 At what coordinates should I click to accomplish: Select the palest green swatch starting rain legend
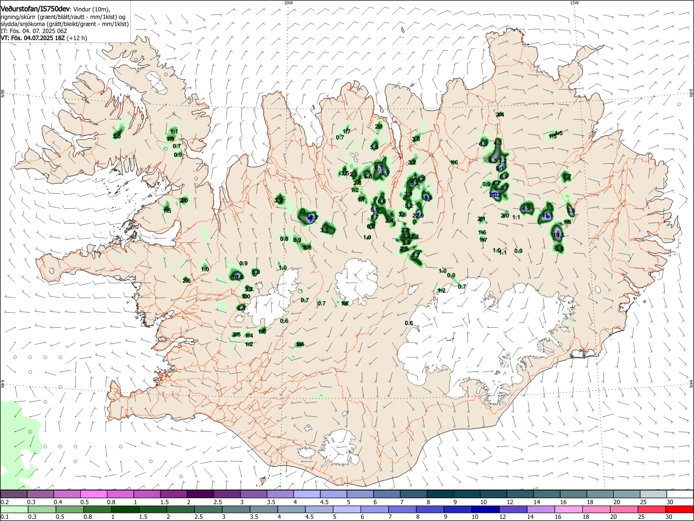tap(15, 509)
